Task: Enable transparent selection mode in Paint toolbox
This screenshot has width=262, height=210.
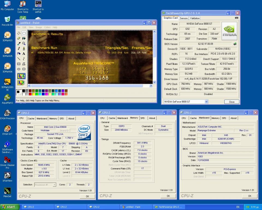Action: tap(21, 83)
